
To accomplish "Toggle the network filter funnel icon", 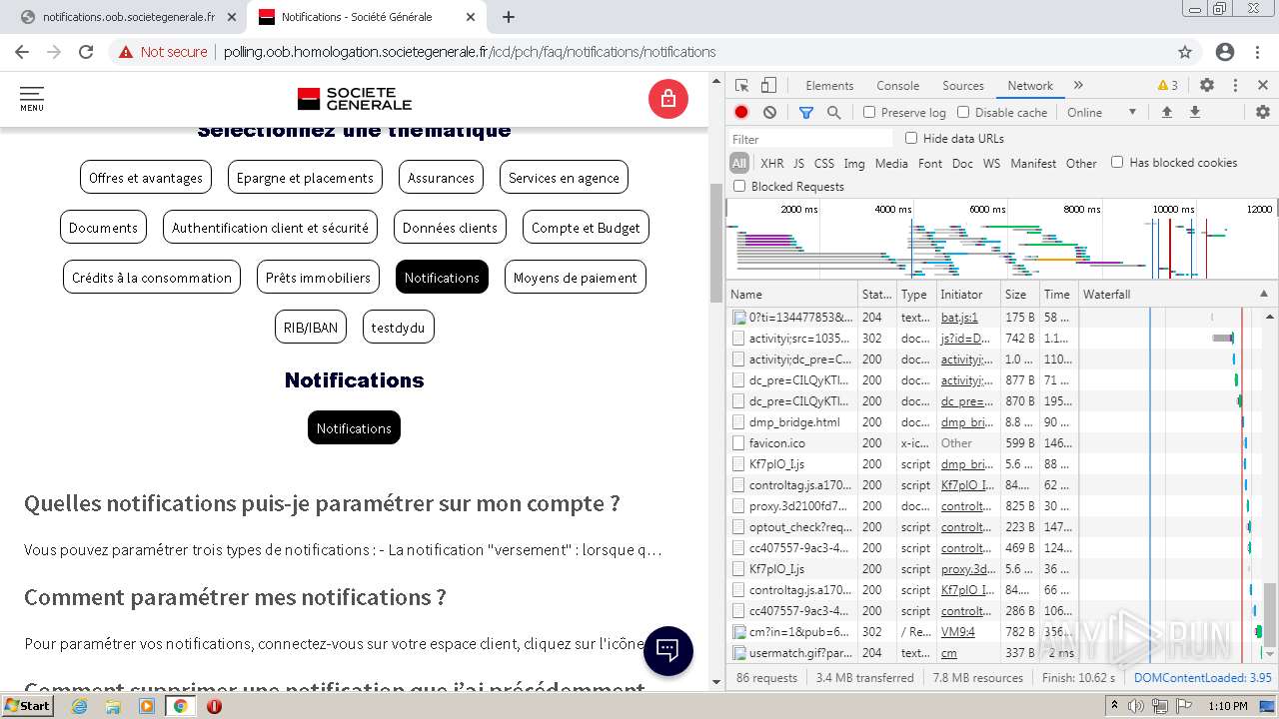I will coord(806,112).
